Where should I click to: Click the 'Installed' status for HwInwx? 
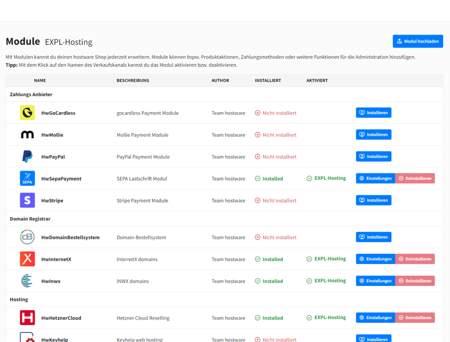point(273,281)
